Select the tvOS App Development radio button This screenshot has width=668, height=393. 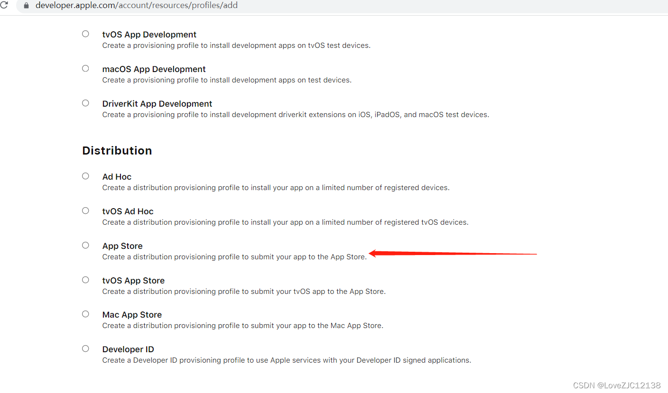click(x=85, y=34)
